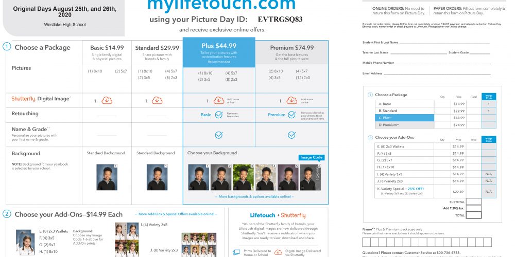Select the Standard $29.99 package header

(157, 52)
